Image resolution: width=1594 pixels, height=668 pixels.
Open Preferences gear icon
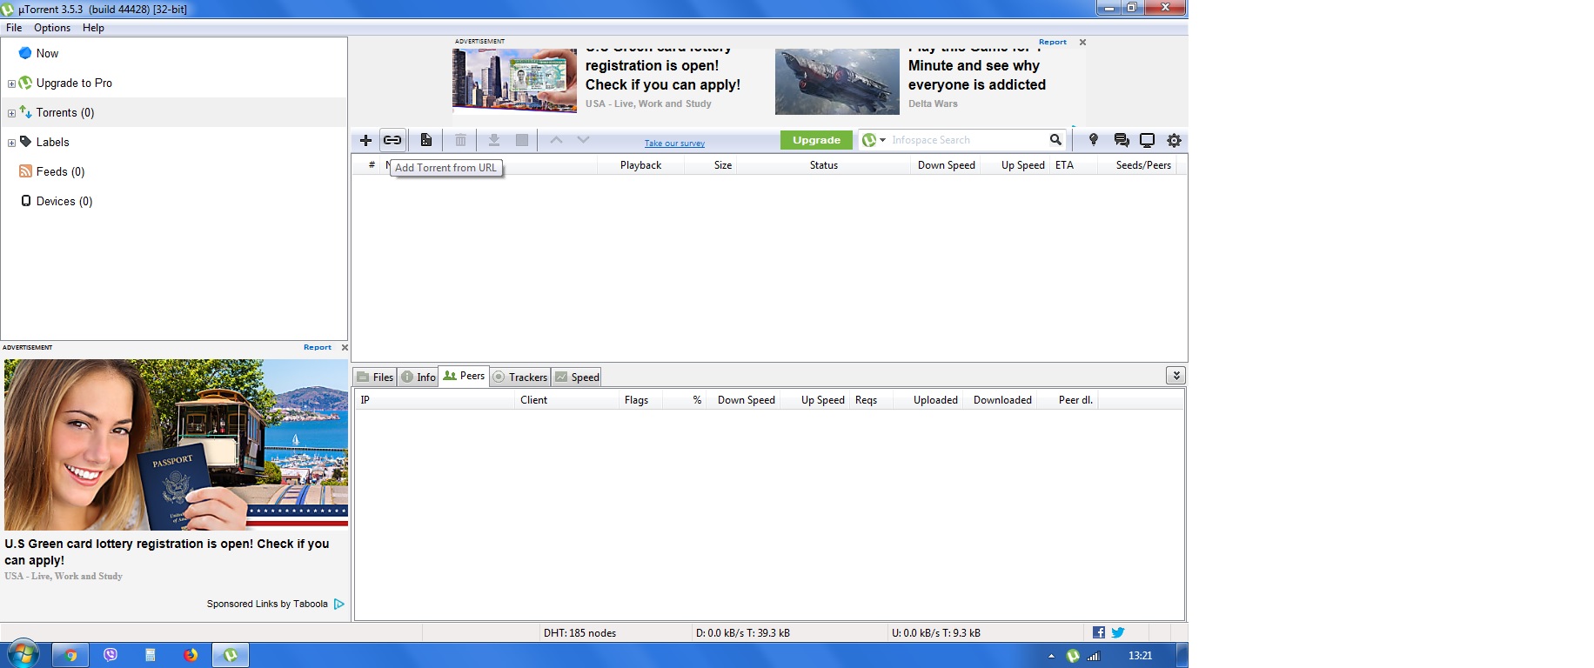click(1174, 140)
